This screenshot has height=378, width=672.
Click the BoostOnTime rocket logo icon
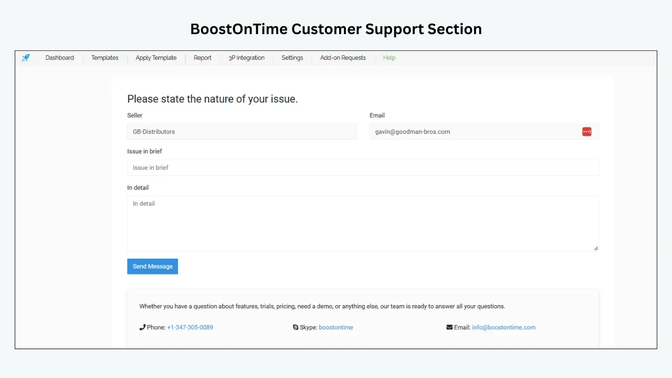[26, 58]
